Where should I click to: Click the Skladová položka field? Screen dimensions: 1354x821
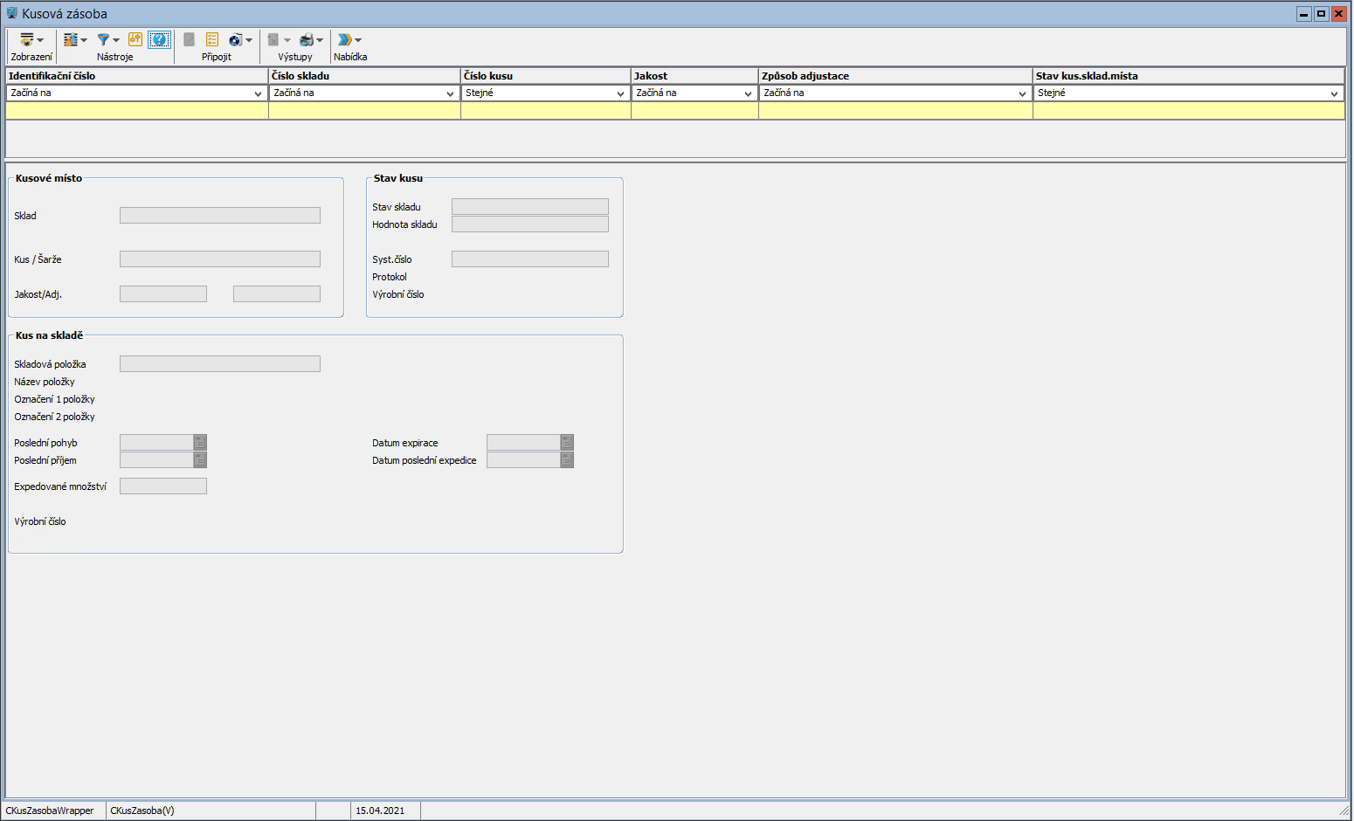(219, 364)
